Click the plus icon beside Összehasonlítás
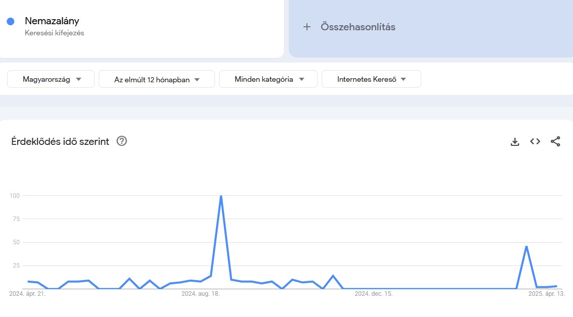The image size is (573, 317). (306, 27)
